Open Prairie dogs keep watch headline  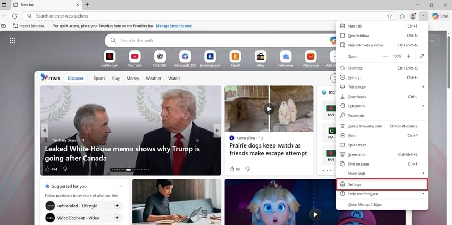pos(268,149)
